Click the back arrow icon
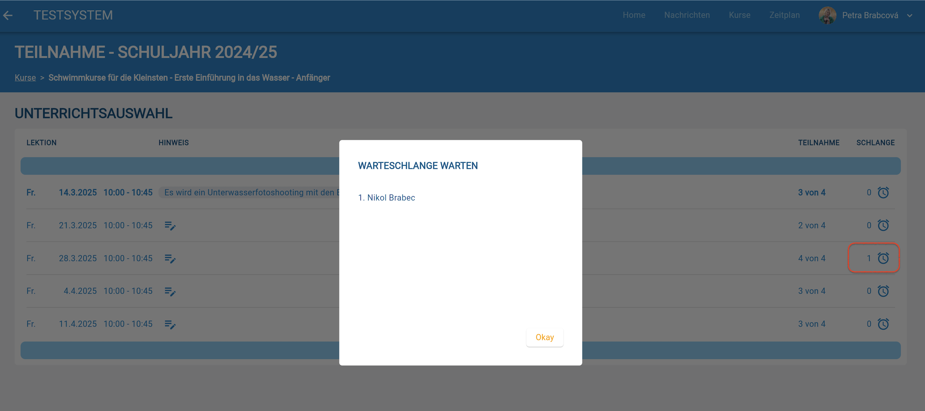 8,15
